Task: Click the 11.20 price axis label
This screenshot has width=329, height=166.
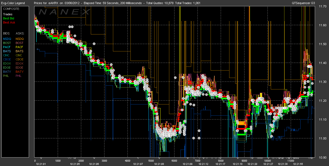Action: tap(323, 101)
